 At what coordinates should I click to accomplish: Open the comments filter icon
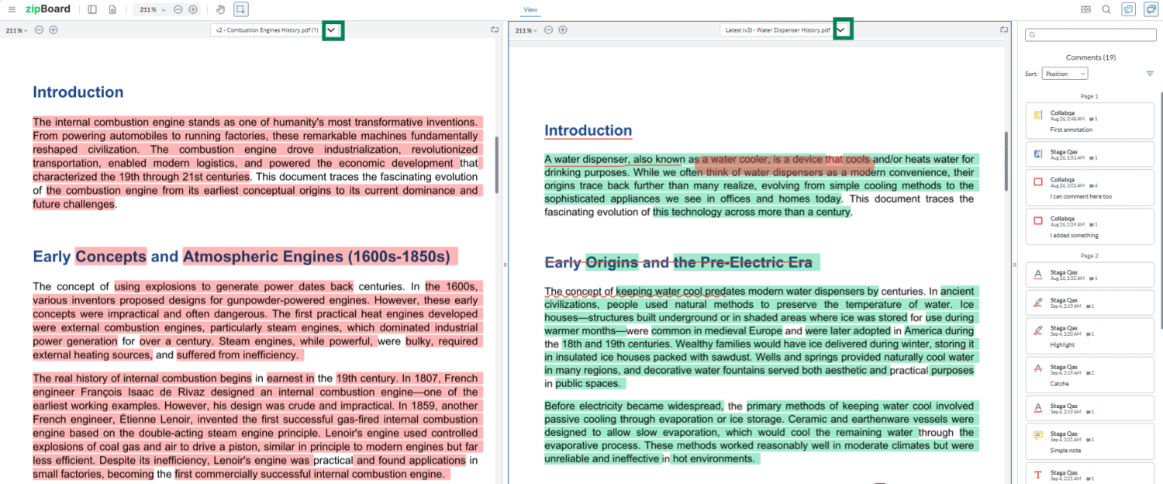tap(1150, 74)
